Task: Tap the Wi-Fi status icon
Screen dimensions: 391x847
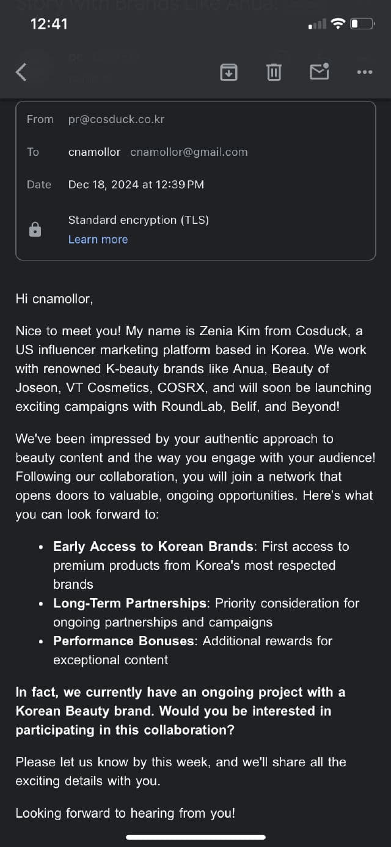Action: click(337, 24)
